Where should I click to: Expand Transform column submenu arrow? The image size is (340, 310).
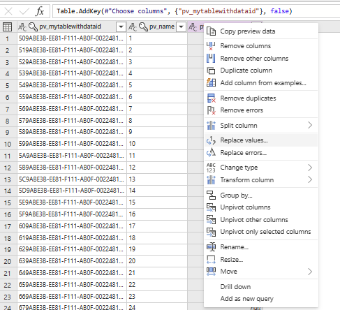point(310,179)
